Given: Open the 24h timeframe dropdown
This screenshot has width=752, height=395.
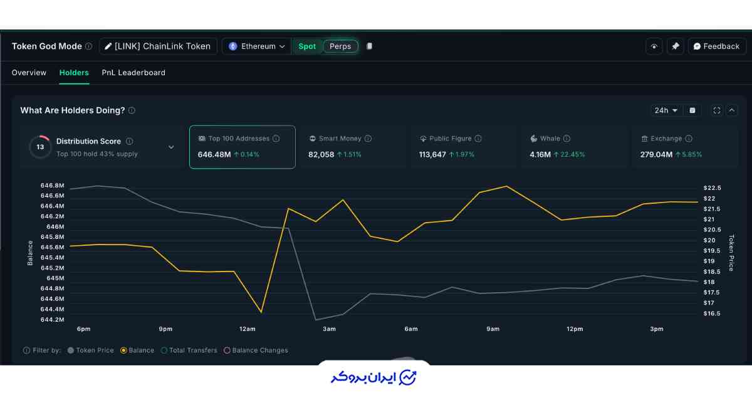Looking at the screenshot, I should (x=667, y=110).
